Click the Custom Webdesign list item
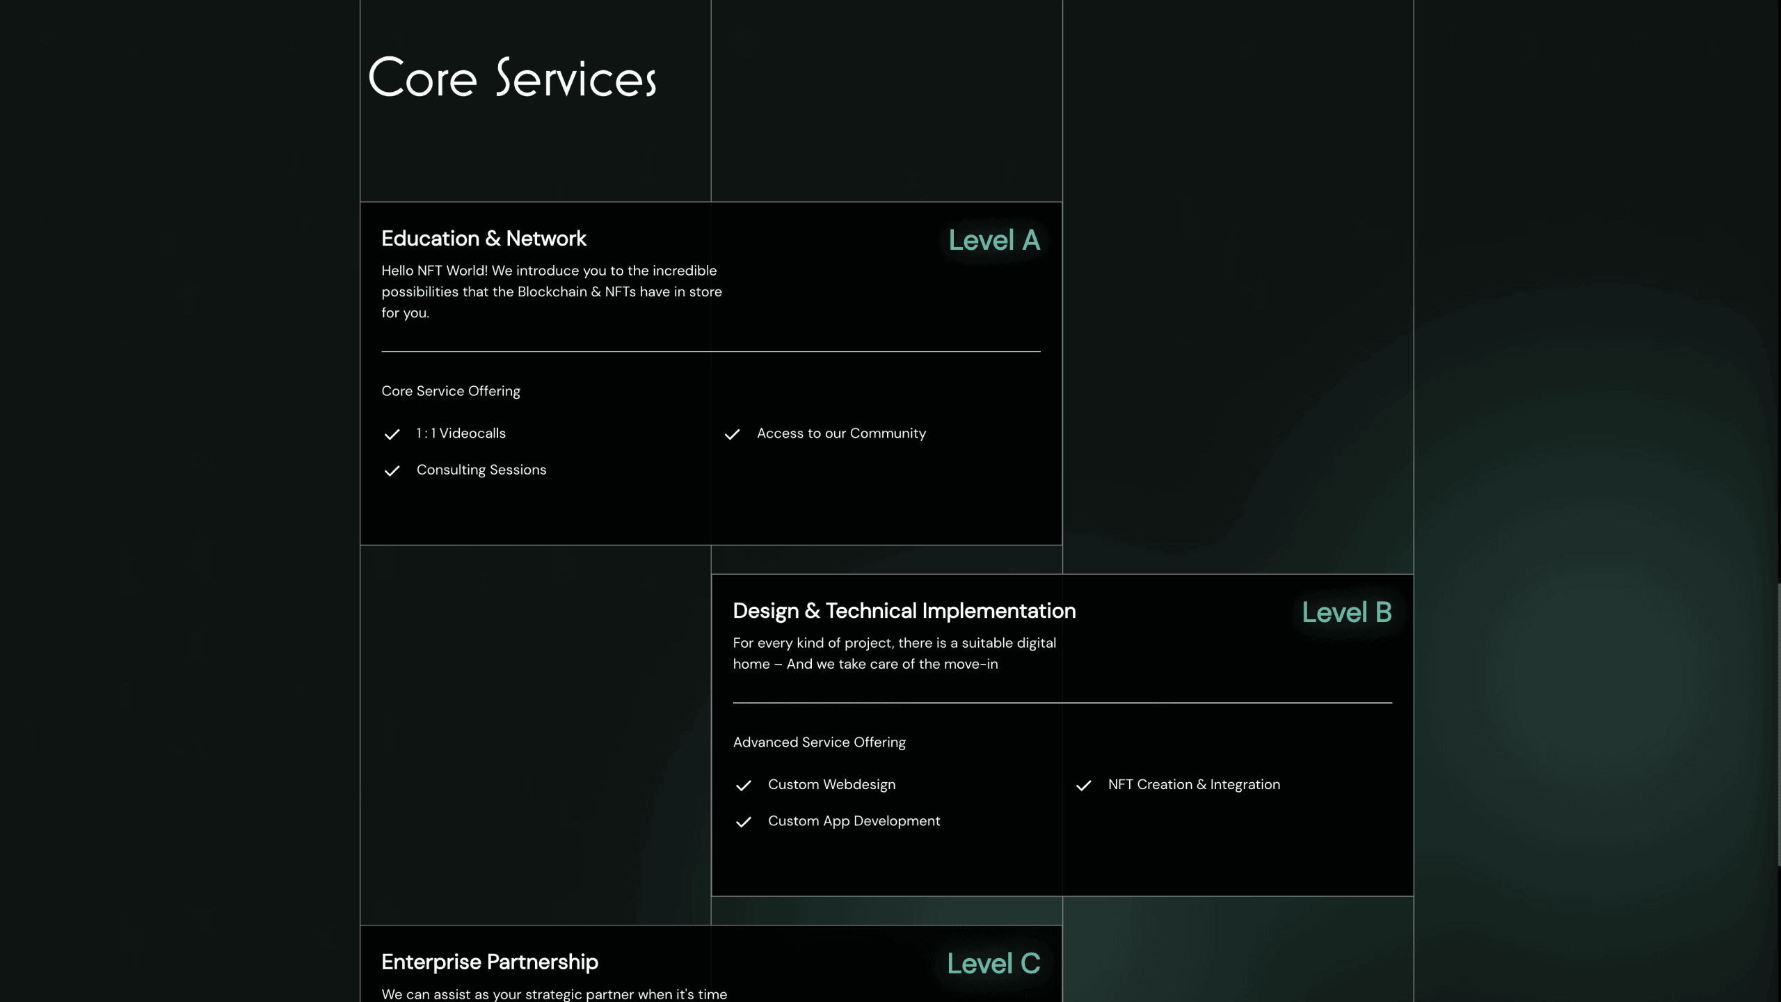 pyautogui.click(x=831, y=785)
